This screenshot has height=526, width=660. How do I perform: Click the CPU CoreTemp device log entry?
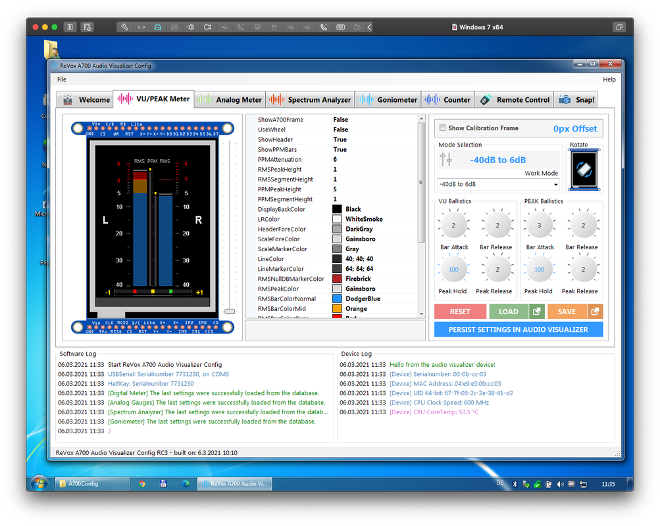click(434, 412)
